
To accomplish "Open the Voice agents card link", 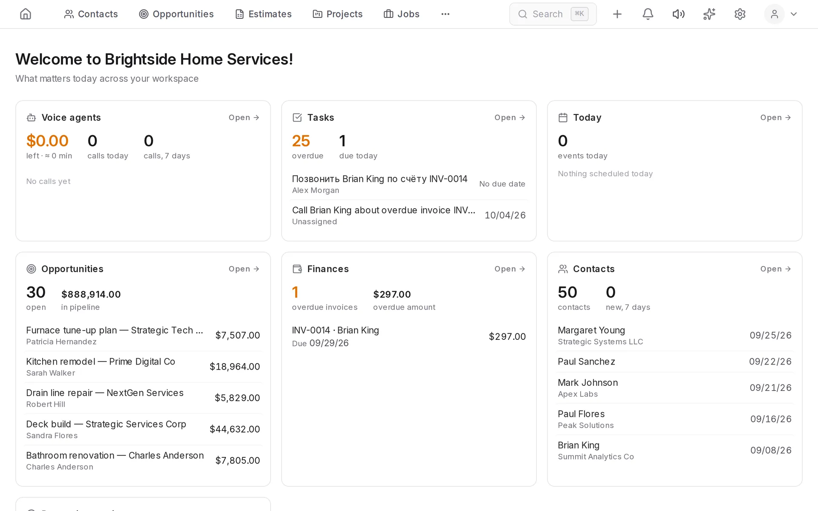I will 244,118.
